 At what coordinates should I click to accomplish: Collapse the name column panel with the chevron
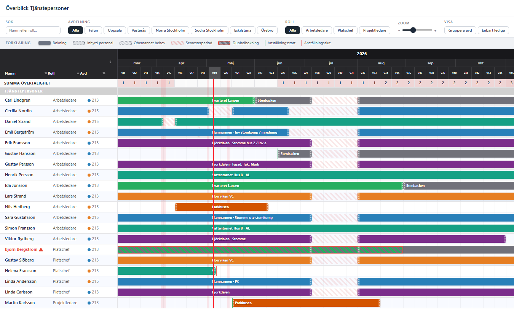(x=110, y=62)
